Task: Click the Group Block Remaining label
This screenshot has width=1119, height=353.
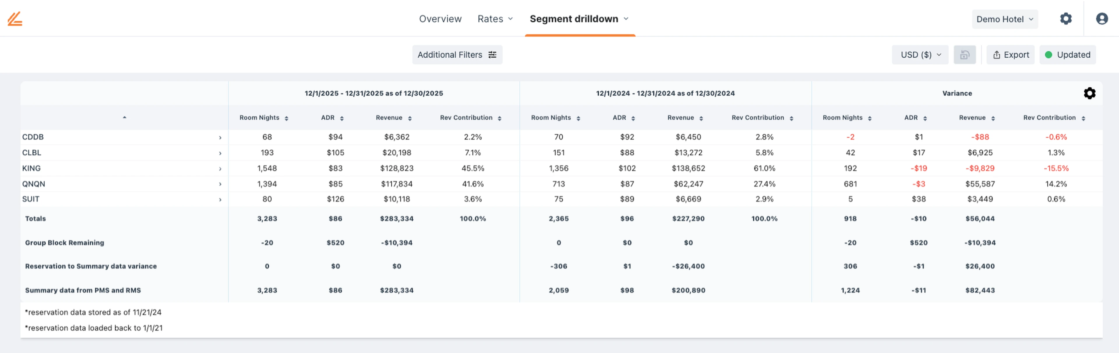Action: click(x=64, y=242)
